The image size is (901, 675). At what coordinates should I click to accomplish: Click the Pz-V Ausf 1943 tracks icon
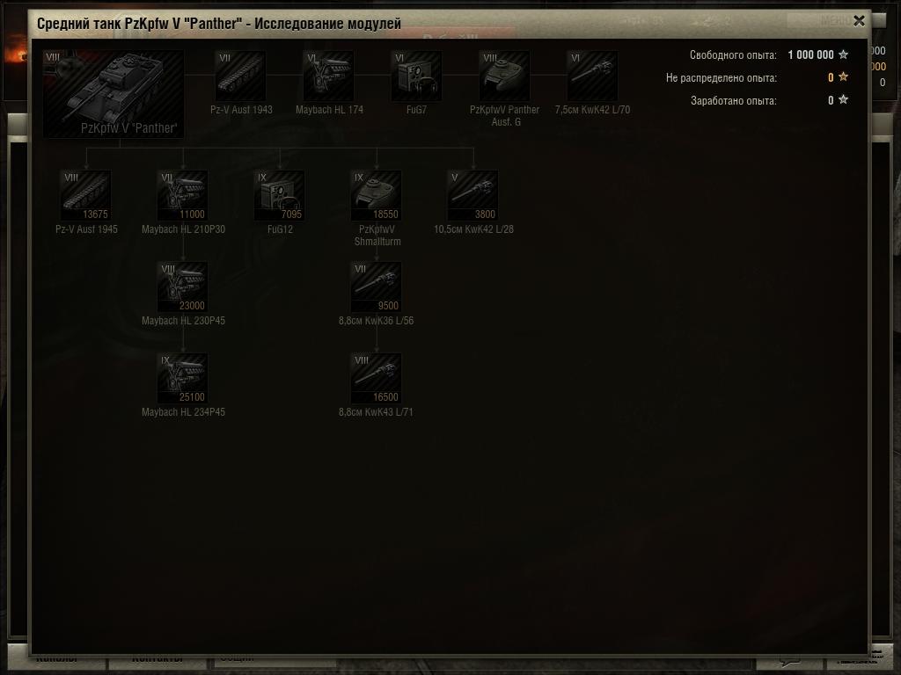click(240, 76)
